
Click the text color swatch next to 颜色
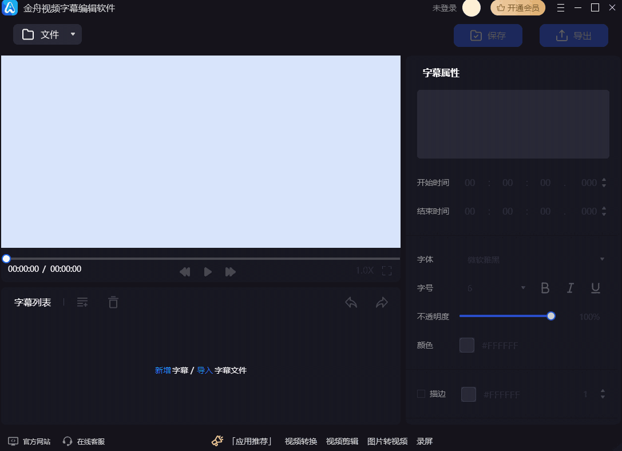pyautogui.click(x=466, y=345)
